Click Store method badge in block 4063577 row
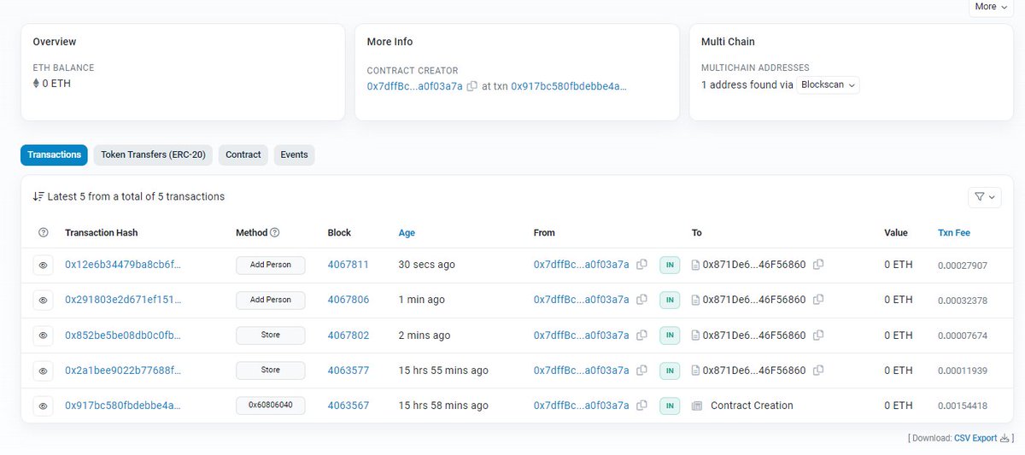The image size is (1025, 455). click(270, 370)
